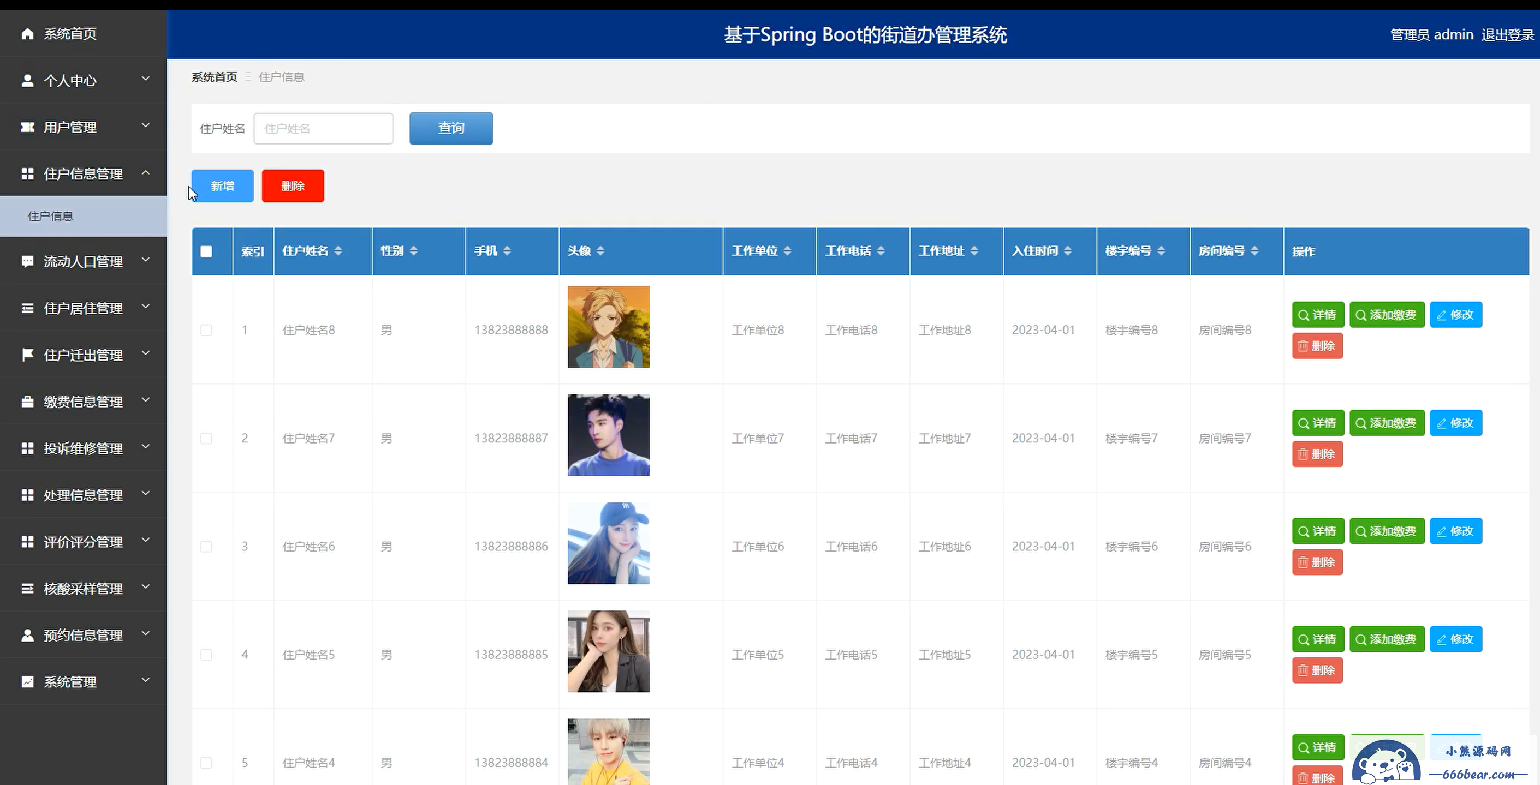1540x785 pixels.
Task: Open 处理信息管理 menu label
Action: click(83, 495)
